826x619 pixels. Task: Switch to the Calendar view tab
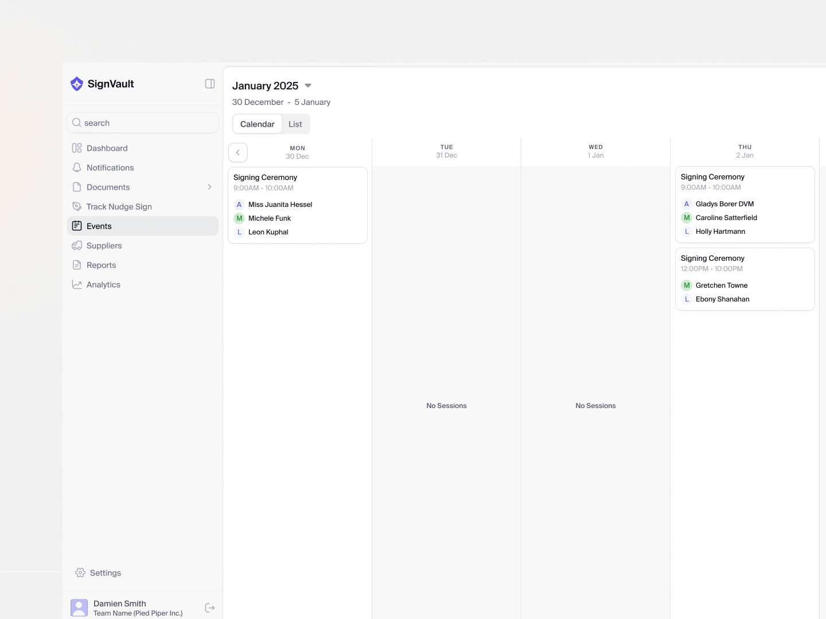[258, 124]
